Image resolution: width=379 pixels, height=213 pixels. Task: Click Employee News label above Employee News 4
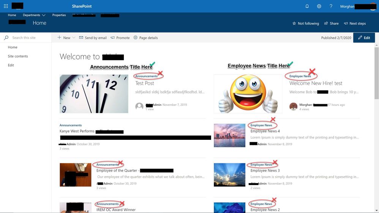[x=261, y=125]
